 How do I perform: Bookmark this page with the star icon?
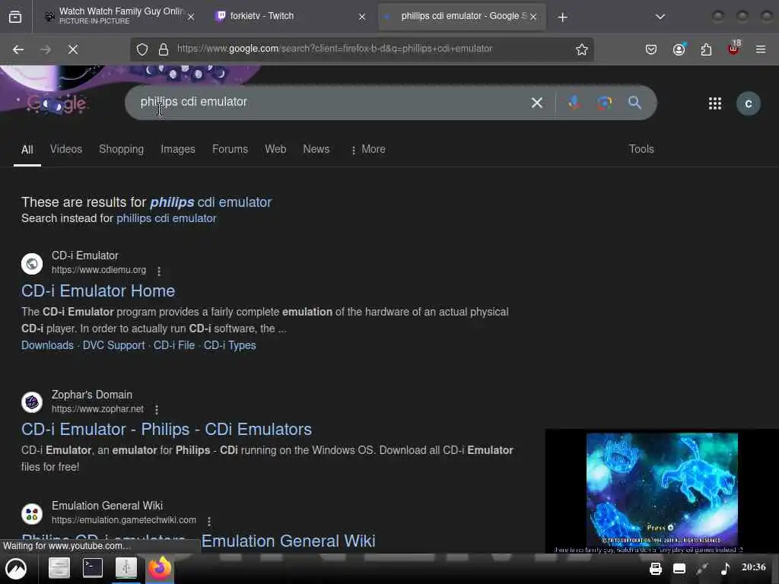click(x=581, y=49)
